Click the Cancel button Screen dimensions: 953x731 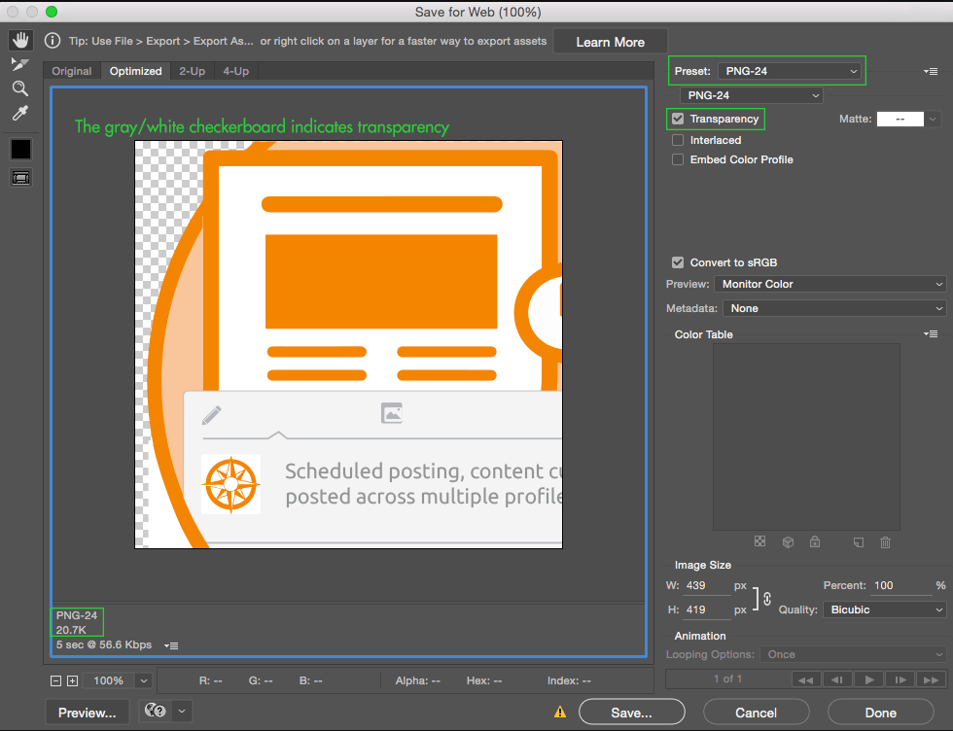757,713
